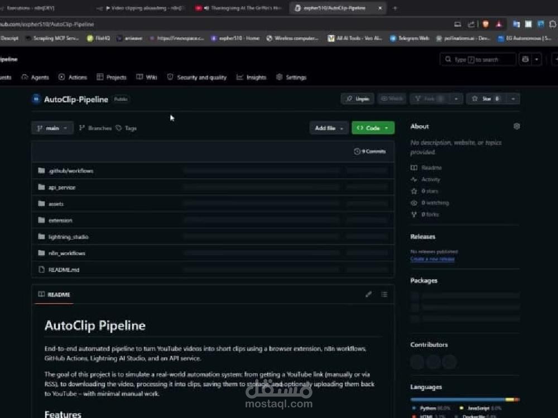Screen dimensions: 558x418
Task: Switch to the Executions n8n browser tab
Action: point(30,8)
